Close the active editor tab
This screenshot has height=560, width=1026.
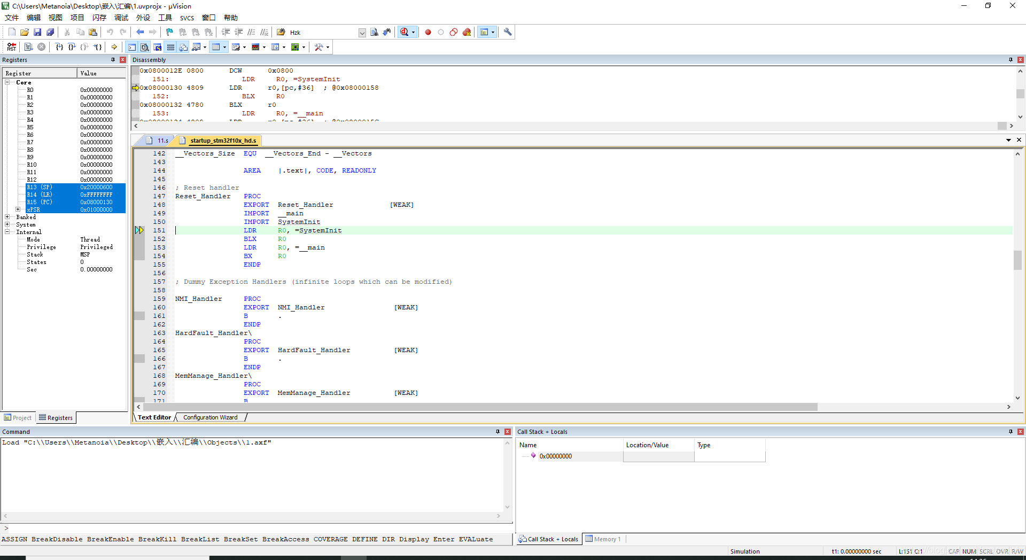pyautogui.click(x=1019, y=140)
